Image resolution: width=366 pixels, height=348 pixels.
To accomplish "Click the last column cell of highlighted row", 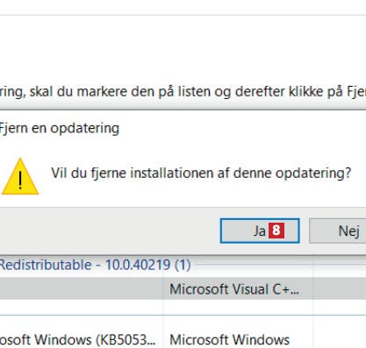I will (340, 288).
